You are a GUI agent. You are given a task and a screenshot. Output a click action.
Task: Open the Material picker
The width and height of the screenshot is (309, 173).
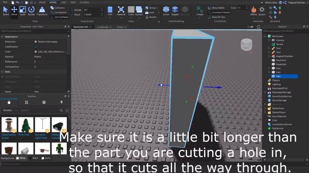(x=121, y=11)
